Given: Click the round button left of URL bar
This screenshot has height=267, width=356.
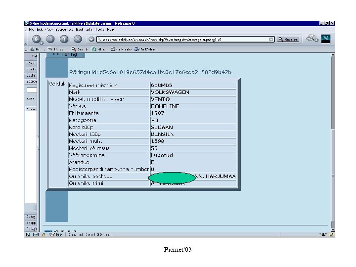Looking at the screenshot, I should (91, 39).
